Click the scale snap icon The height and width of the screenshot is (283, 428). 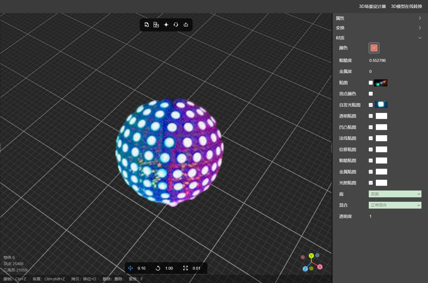pos(186,268)
